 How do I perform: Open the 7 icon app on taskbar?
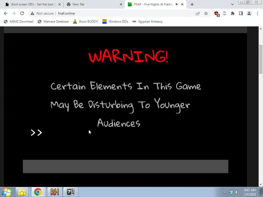coord(71,192)
